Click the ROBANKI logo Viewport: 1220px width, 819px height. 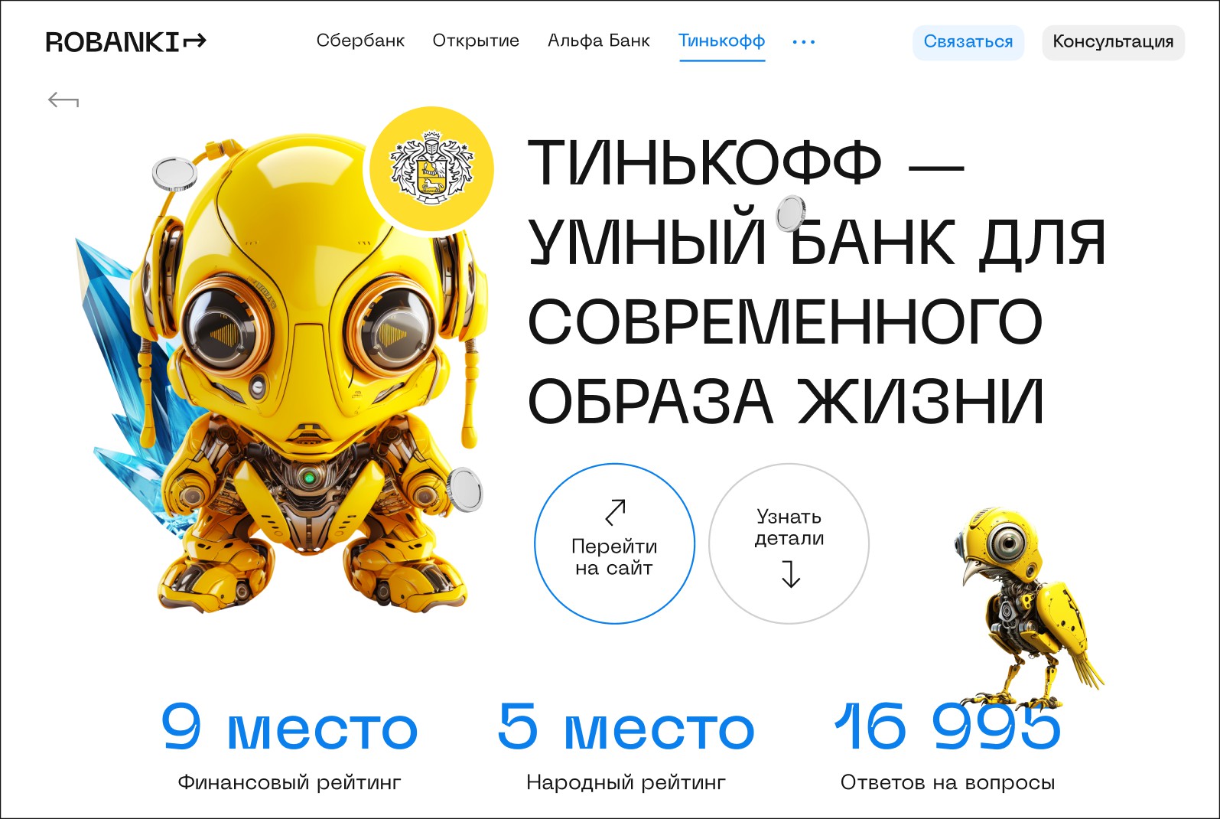tap(126, 41)
